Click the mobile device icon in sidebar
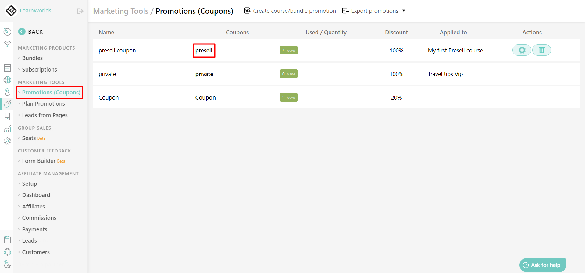 [7, 116]
